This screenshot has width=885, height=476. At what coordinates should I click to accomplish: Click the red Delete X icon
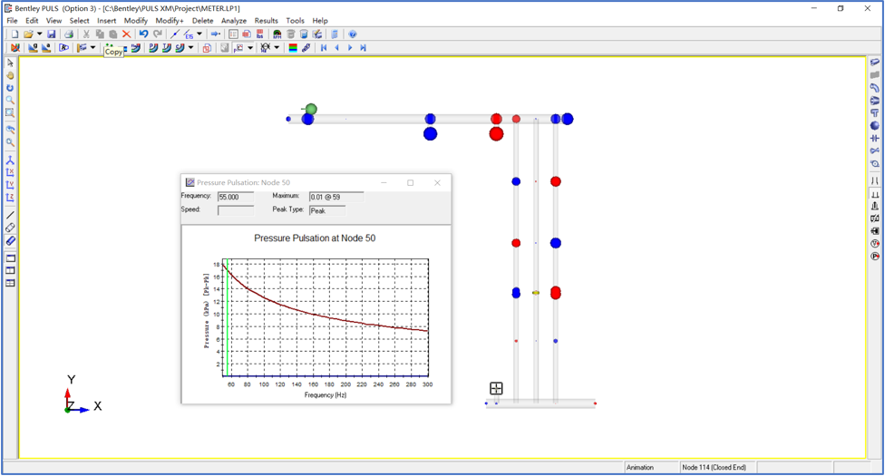tap(126, 34)
